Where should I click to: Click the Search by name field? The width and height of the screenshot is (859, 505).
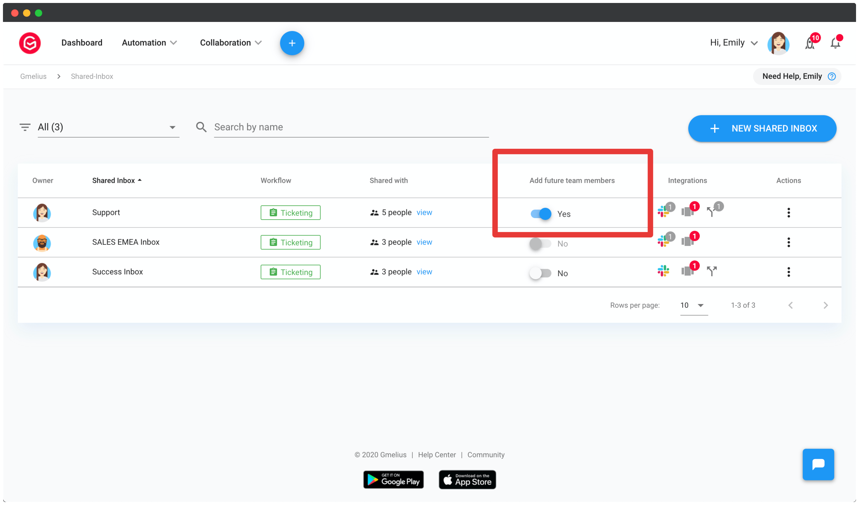351,127
